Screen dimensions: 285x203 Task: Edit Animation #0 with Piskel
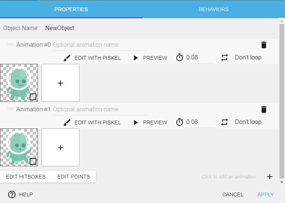92,58
